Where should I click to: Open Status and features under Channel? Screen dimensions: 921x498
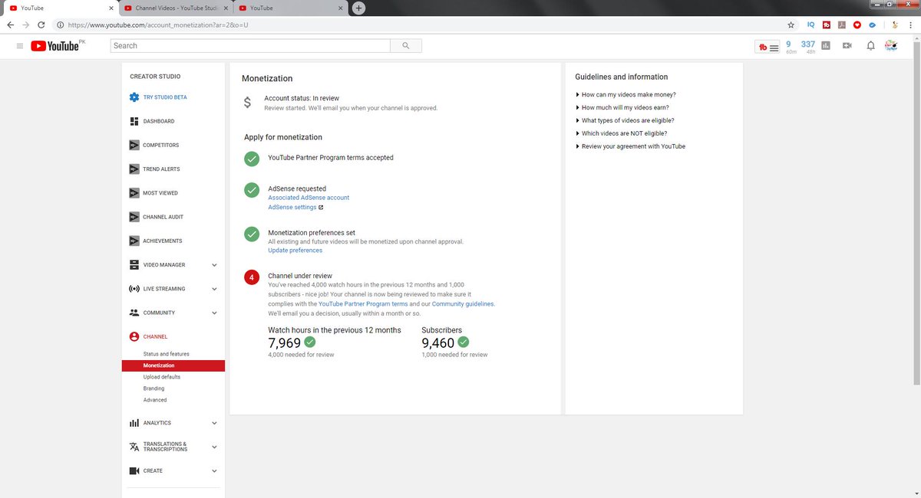pos(166,354)
